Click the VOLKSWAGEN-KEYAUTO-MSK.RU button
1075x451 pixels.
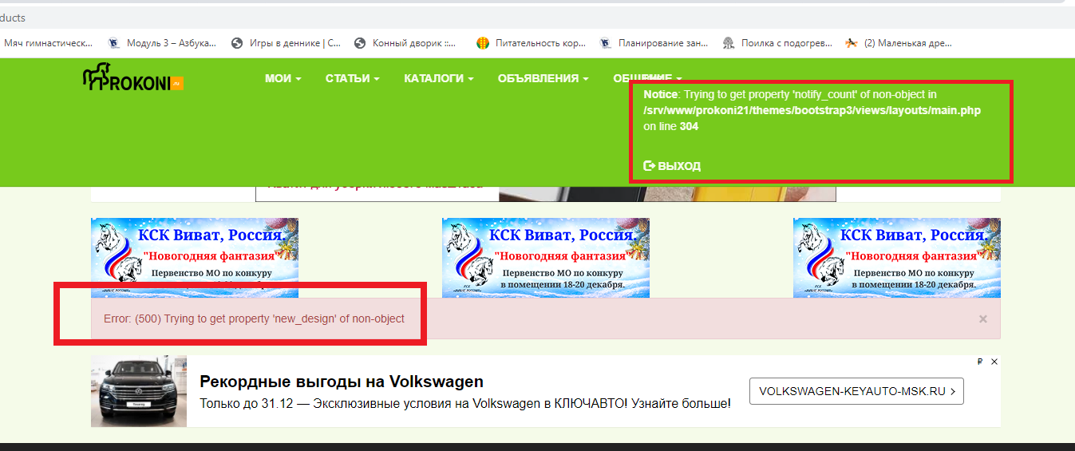(856, 392)
